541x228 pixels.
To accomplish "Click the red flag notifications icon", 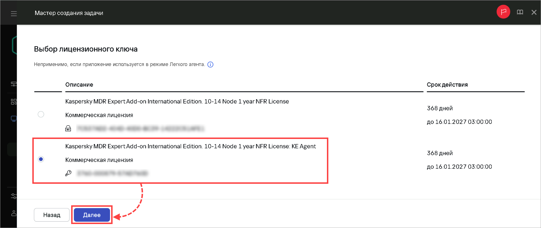I will tap(503, 12).
